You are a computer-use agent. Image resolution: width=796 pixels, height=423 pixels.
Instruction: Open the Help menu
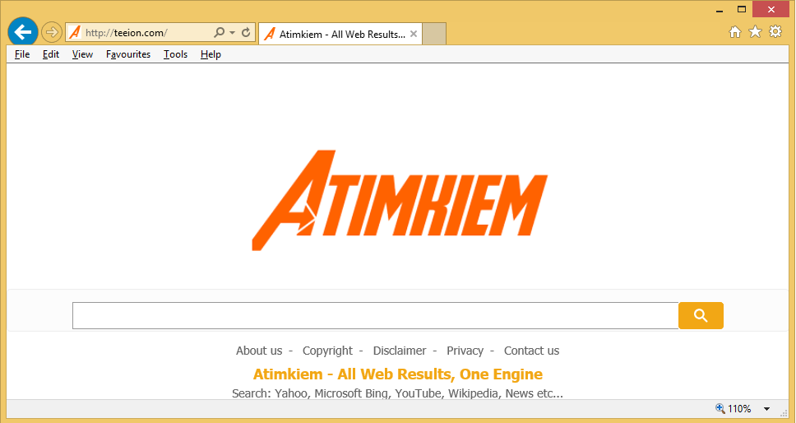211,54
